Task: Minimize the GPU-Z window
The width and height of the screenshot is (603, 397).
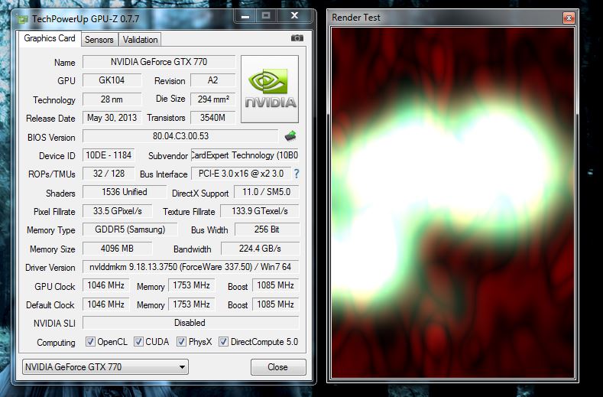Action: pyautogui.click(x=245, y=16)
